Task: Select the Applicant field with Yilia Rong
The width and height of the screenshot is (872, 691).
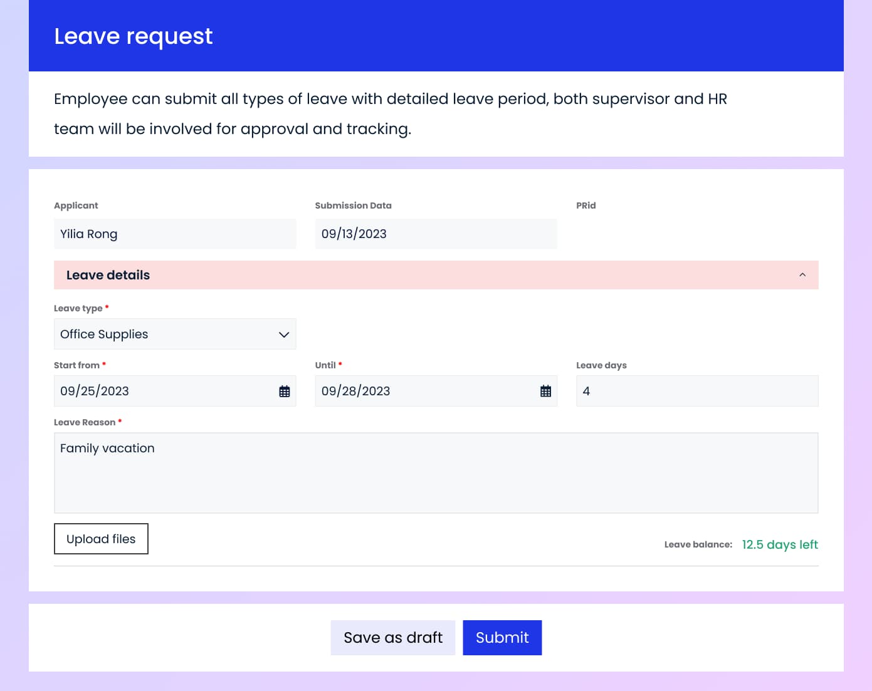Action: tap(174, 234)
